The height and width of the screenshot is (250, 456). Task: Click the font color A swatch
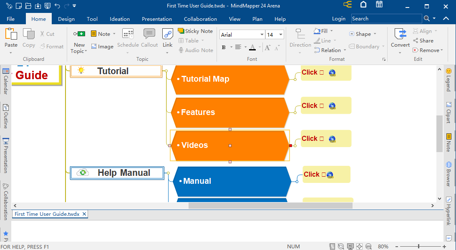pos(252,47)
